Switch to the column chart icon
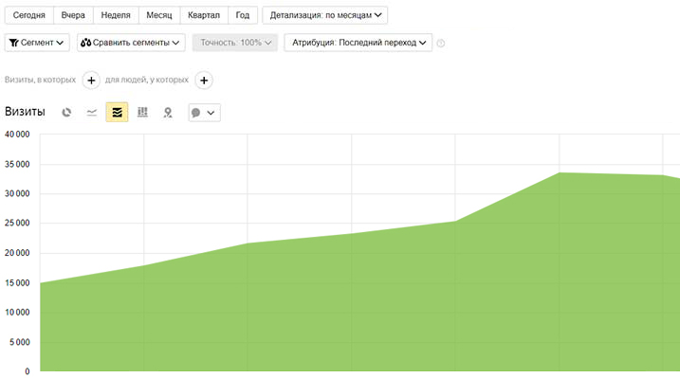Screen dimensions: 680x378 (x=142, y=113)
